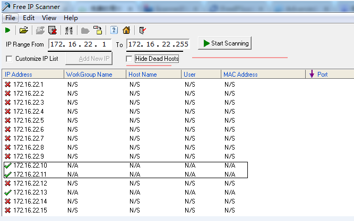This screenshot has height=221, width=354.
Task: Click the red X icon beside 172.16.22.15
Action: [7, 210]
